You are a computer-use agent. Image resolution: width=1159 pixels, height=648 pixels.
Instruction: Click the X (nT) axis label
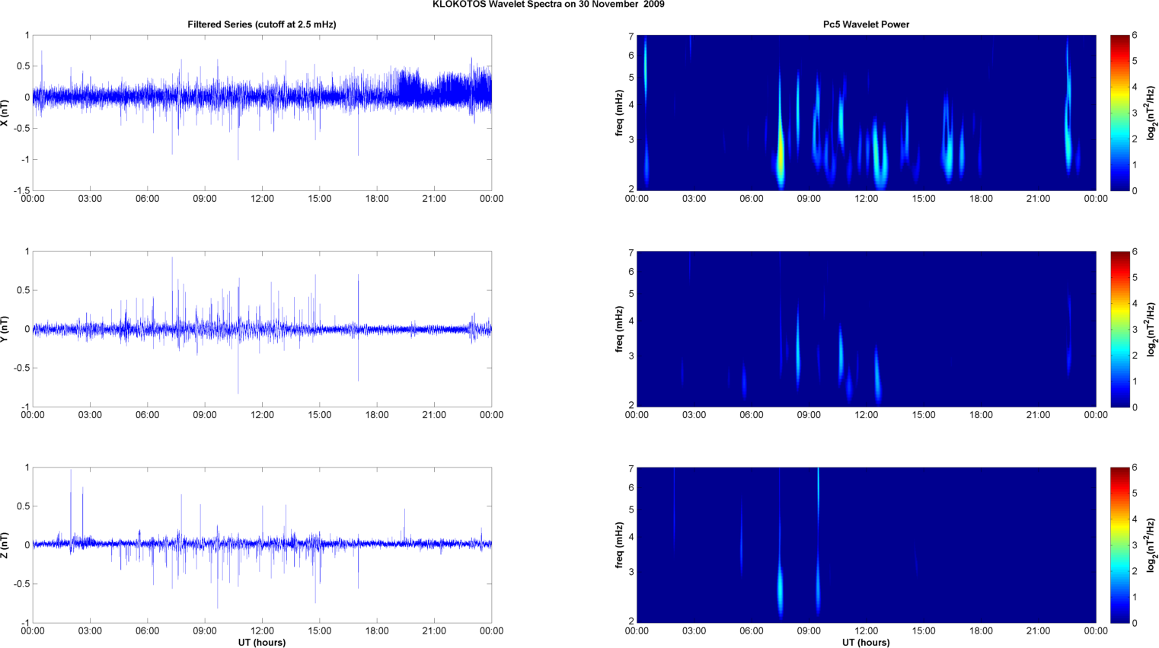tap(5, 113)
